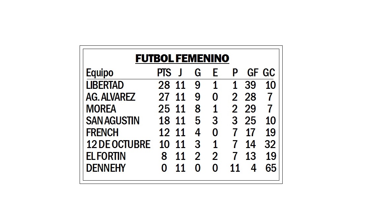Click the EL FORTIN team name
380x202 pixels.
coord(106,156)
